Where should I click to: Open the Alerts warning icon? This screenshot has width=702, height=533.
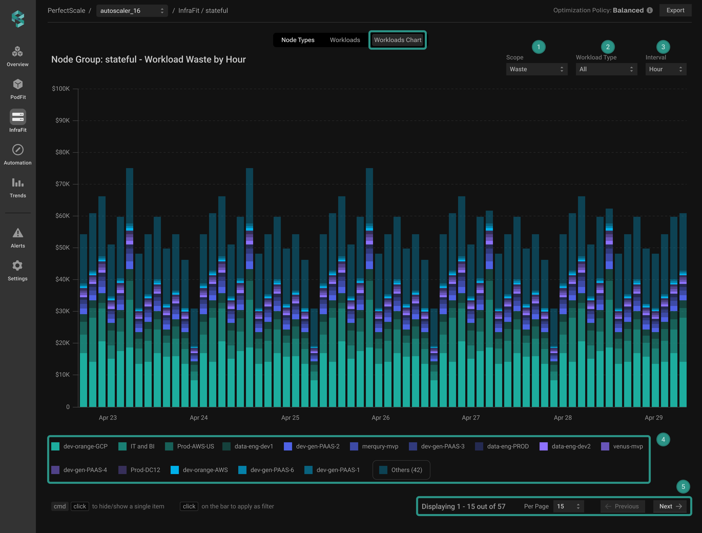coord(18,233)
